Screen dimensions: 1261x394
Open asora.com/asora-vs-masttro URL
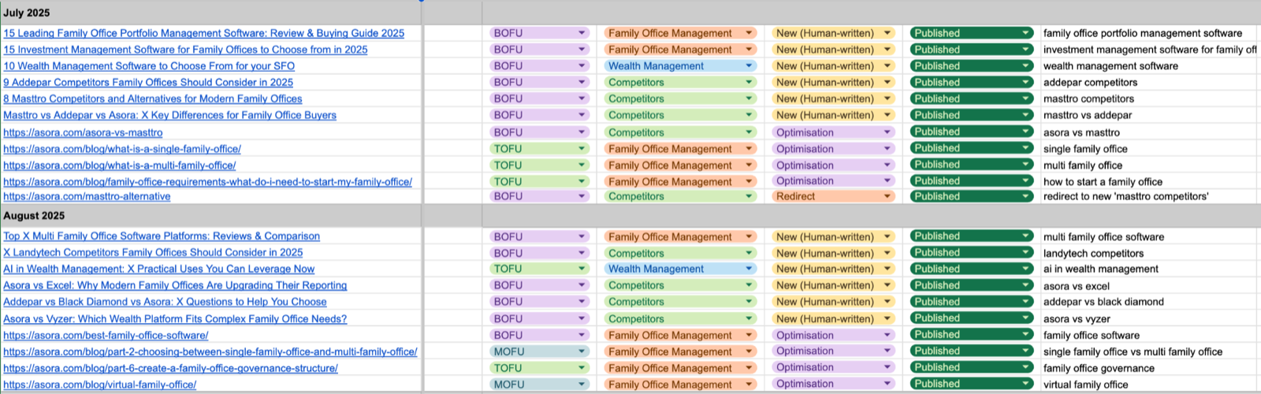(83, 132)
